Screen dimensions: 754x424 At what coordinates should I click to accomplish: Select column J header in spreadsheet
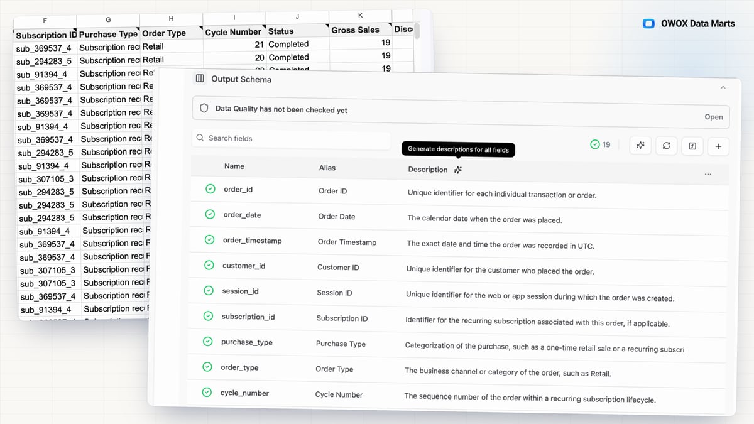pos(297,16)
